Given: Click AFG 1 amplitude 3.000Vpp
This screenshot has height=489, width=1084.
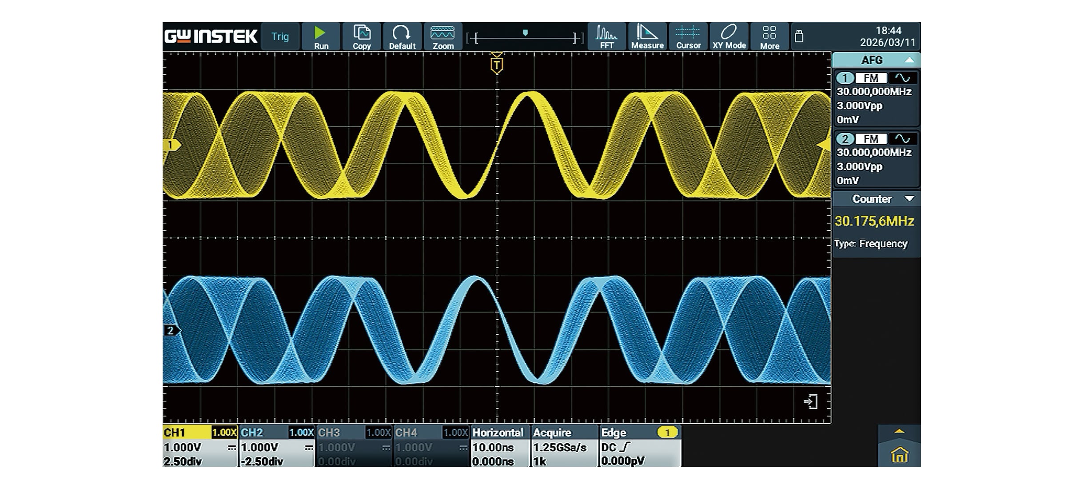Looking at the screenshot, I should [x=860, y=106].
